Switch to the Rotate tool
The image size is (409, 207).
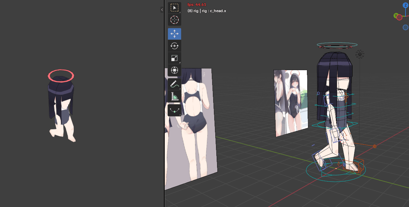[174, 46]
